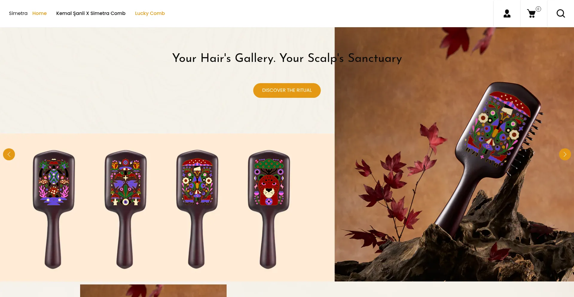Select the red leopard design comb
574x297 pixels.
click(x=269, y=209)
